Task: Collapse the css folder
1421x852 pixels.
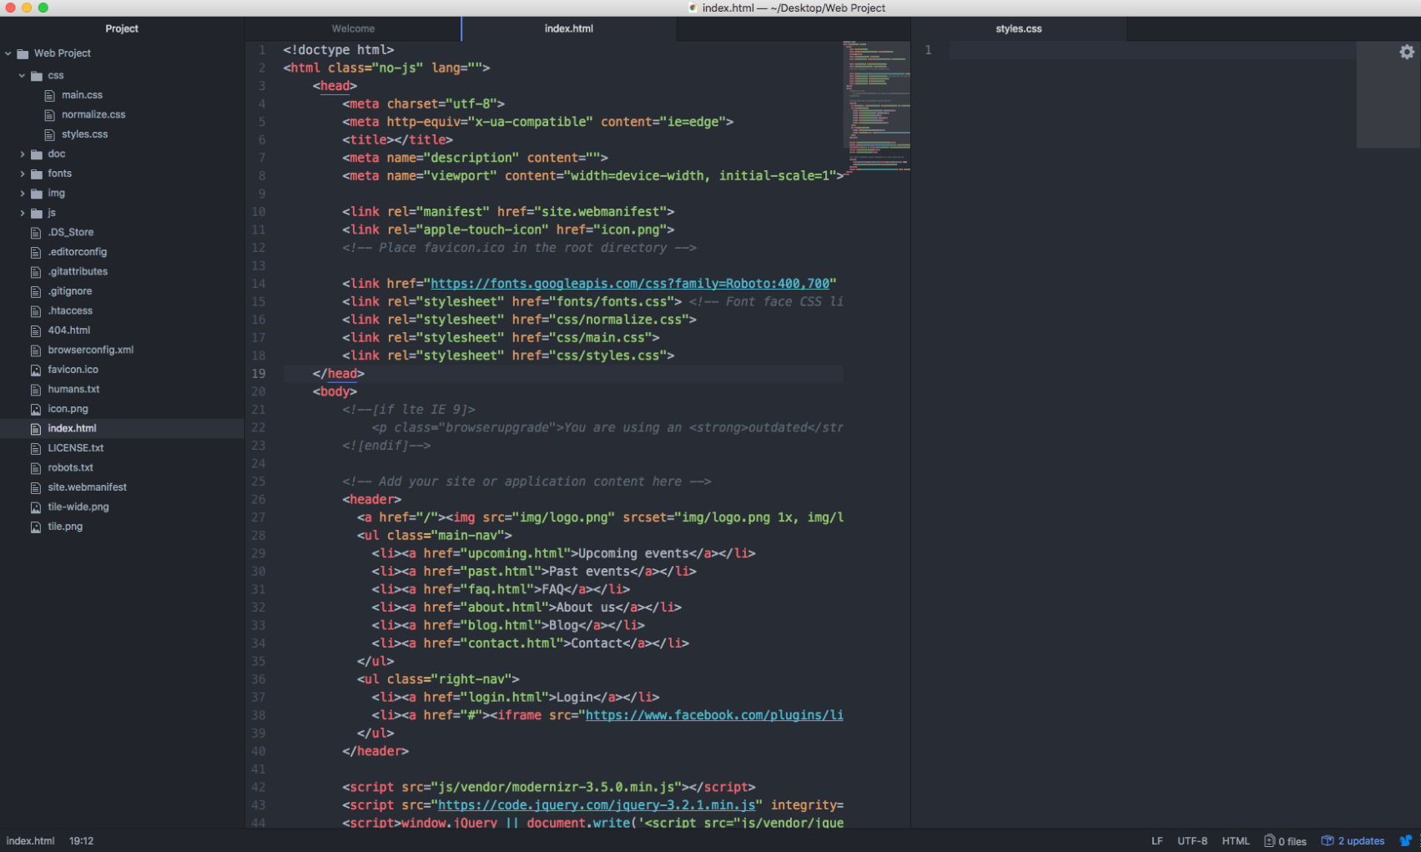Action: tap(23, 76)
